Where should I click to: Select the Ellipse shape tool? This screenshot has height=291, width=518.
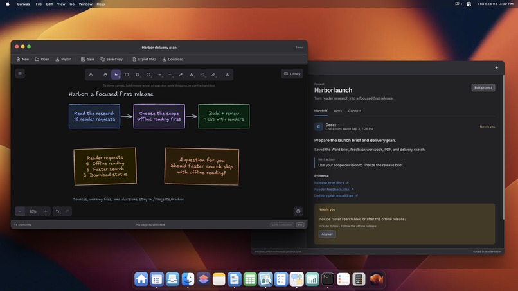click(x=148, y=75)
